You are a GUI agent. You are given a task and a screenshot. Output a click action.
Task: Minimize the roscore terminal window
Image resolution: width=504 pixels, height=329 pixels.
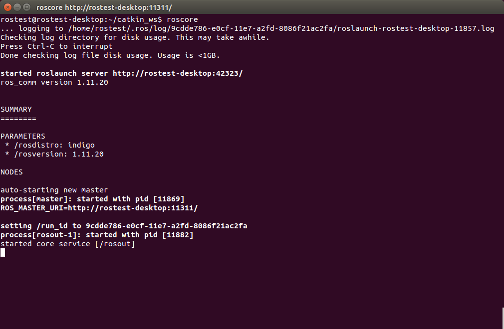[18, 7]
